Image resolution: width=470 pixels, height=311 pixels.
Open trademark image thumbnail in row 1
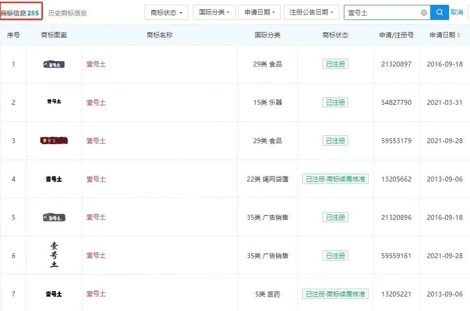click(x=54, y=64)
